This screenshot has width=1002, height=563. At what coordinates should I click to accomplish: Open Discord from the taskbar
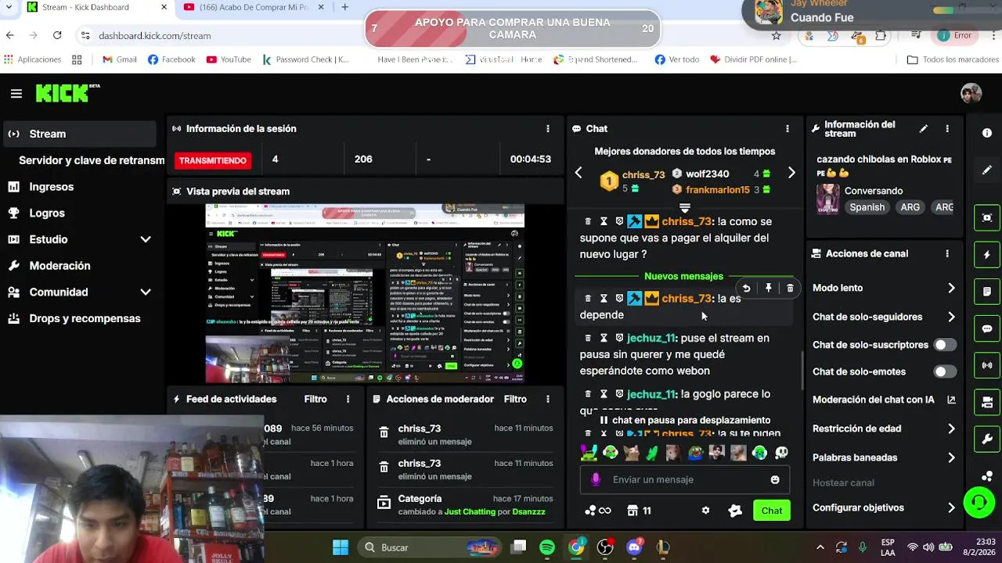pyautogui.click(x=635, y=547)
